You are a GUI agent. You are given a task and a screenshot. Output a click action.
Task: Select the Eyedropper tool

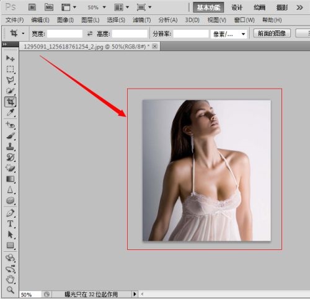10,113
